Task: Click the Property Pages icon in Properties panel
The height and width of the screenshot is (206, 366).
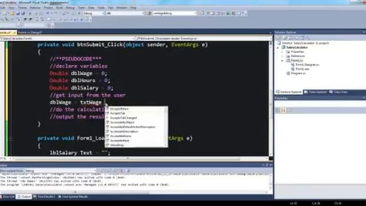Action: pyautogui.click(x=290, y=110)
